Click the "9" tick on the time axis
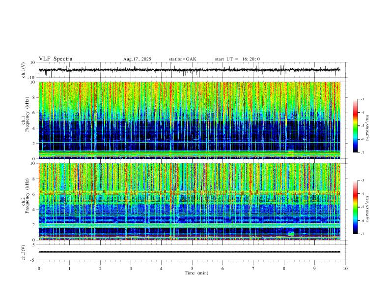The height and width of the screenshot is (301, 389). [314, 269]
